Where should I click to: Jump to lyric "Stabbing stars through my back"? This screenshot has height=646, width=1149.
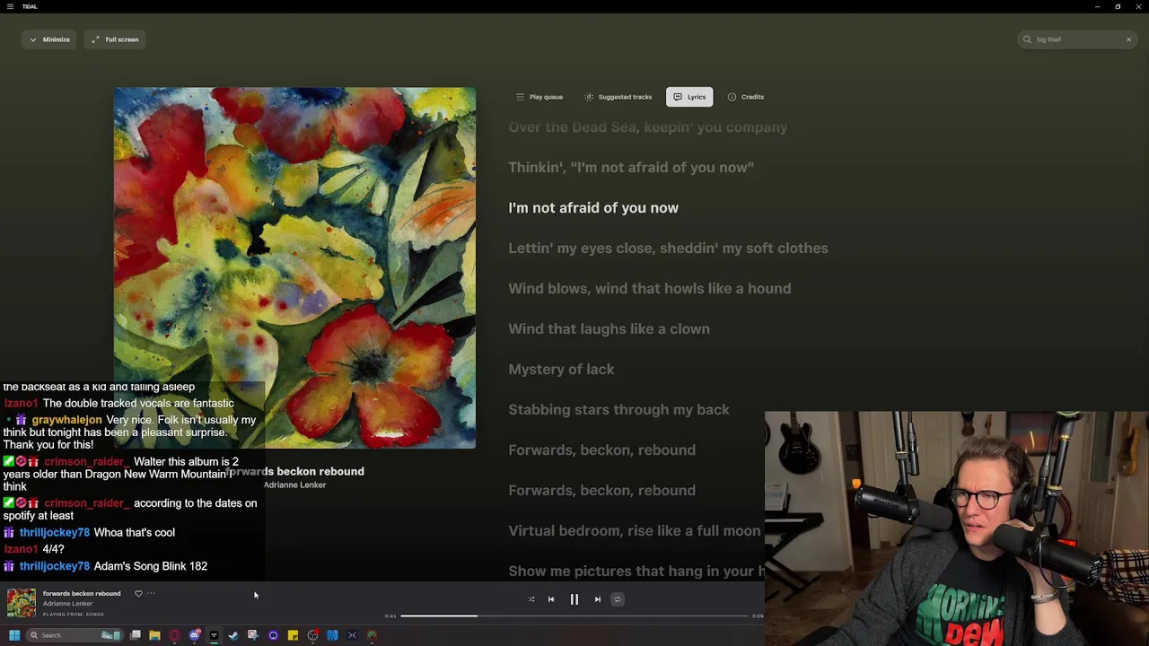click(618, 409)
